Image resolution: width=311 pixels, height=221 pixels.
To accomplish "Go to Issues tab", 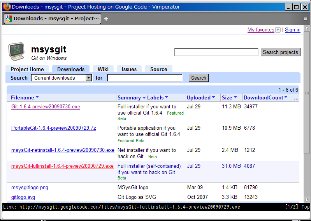I will coord(129,69).
